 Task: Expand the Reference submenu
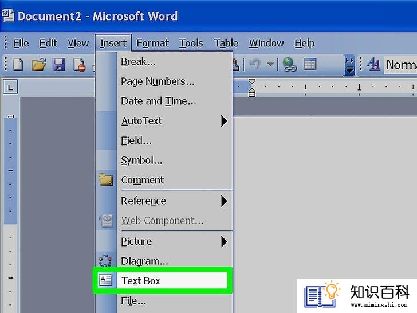point(164,201)
